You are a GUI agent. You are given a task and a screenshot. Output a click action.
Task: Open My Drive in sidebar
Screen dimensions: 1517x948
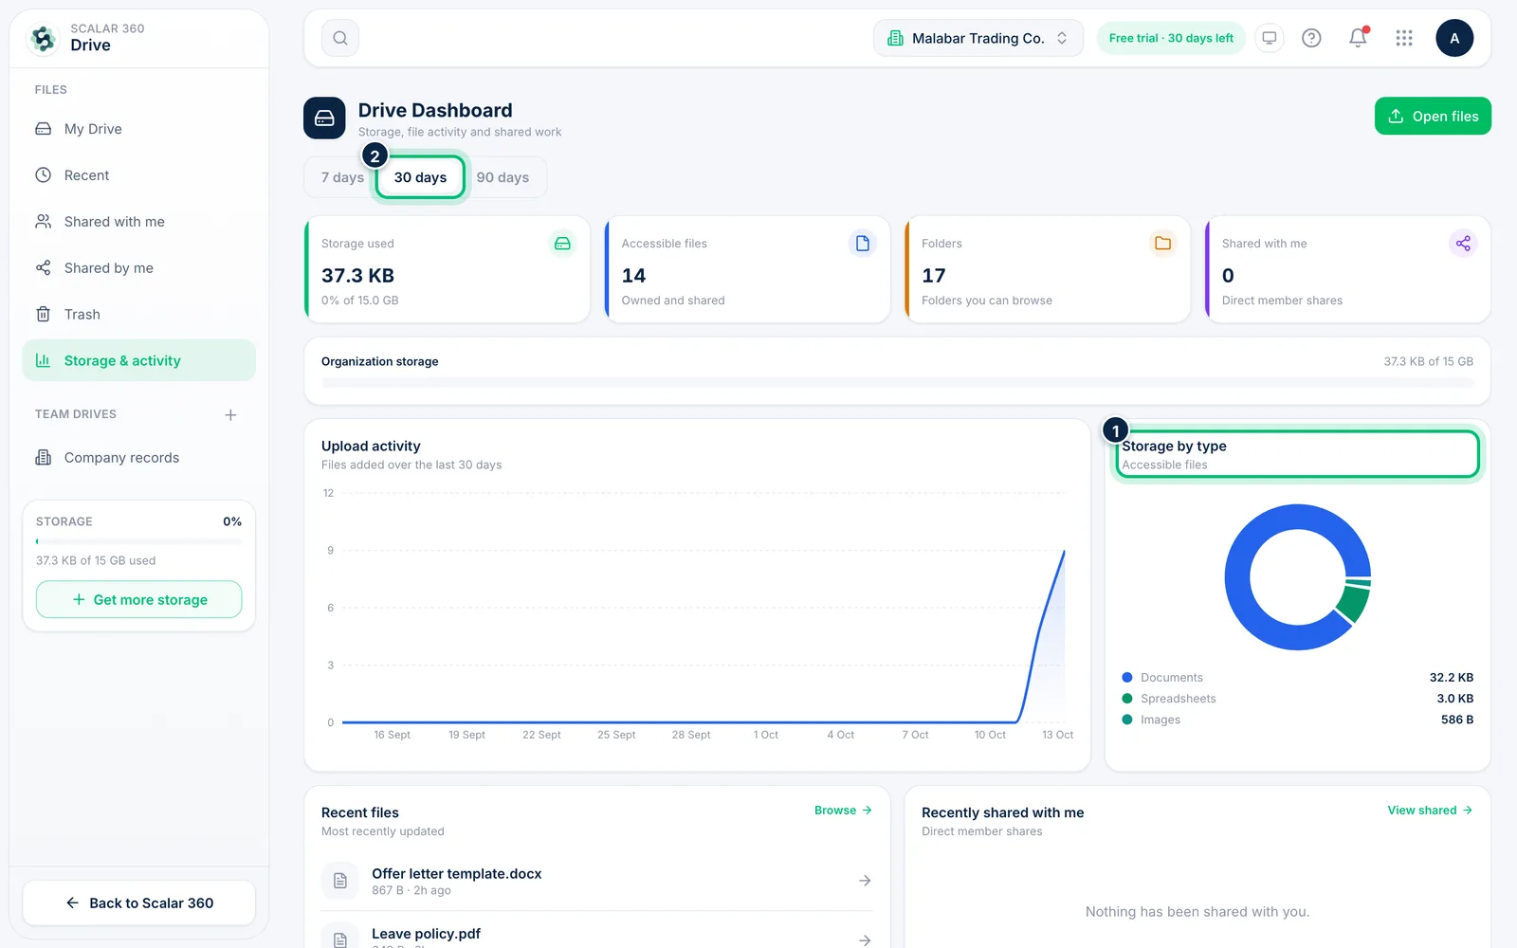(139, 129)
